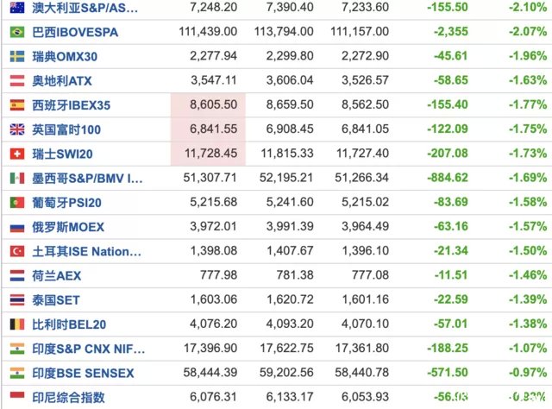The width and height of the screenshot is (552, 409).
Task: Click the Sweden flag icon
Action: (x=17, y=56)
